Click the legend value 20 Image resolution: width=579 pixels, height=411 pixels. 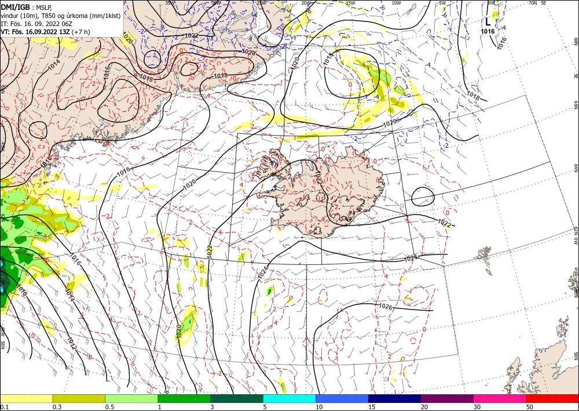click(x=424, y=407)
